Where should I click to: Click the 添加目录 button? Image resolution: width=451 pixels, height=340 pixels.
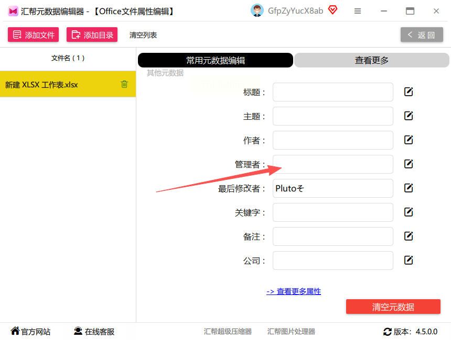92,35
